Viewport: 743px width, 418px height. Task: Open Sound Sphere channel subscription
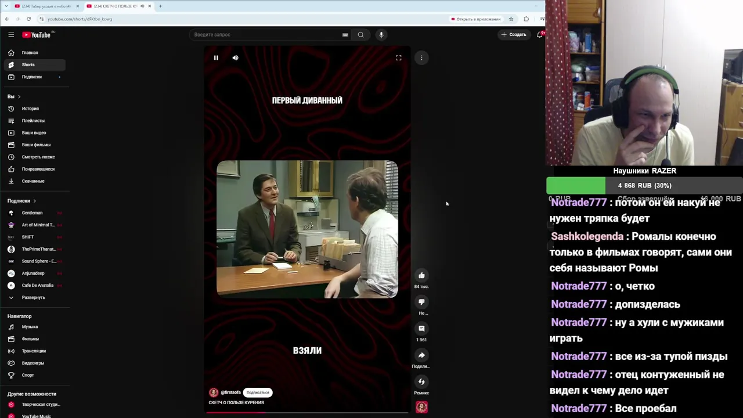click(35, 261)
